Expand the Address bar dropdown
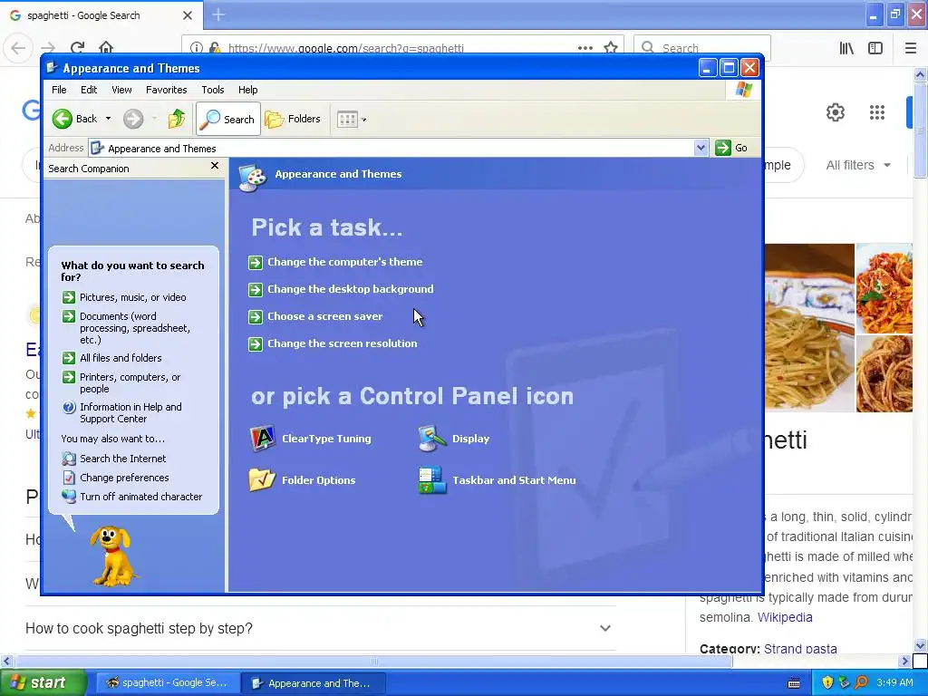The image size is (928, 696). (x=701, y=148)
